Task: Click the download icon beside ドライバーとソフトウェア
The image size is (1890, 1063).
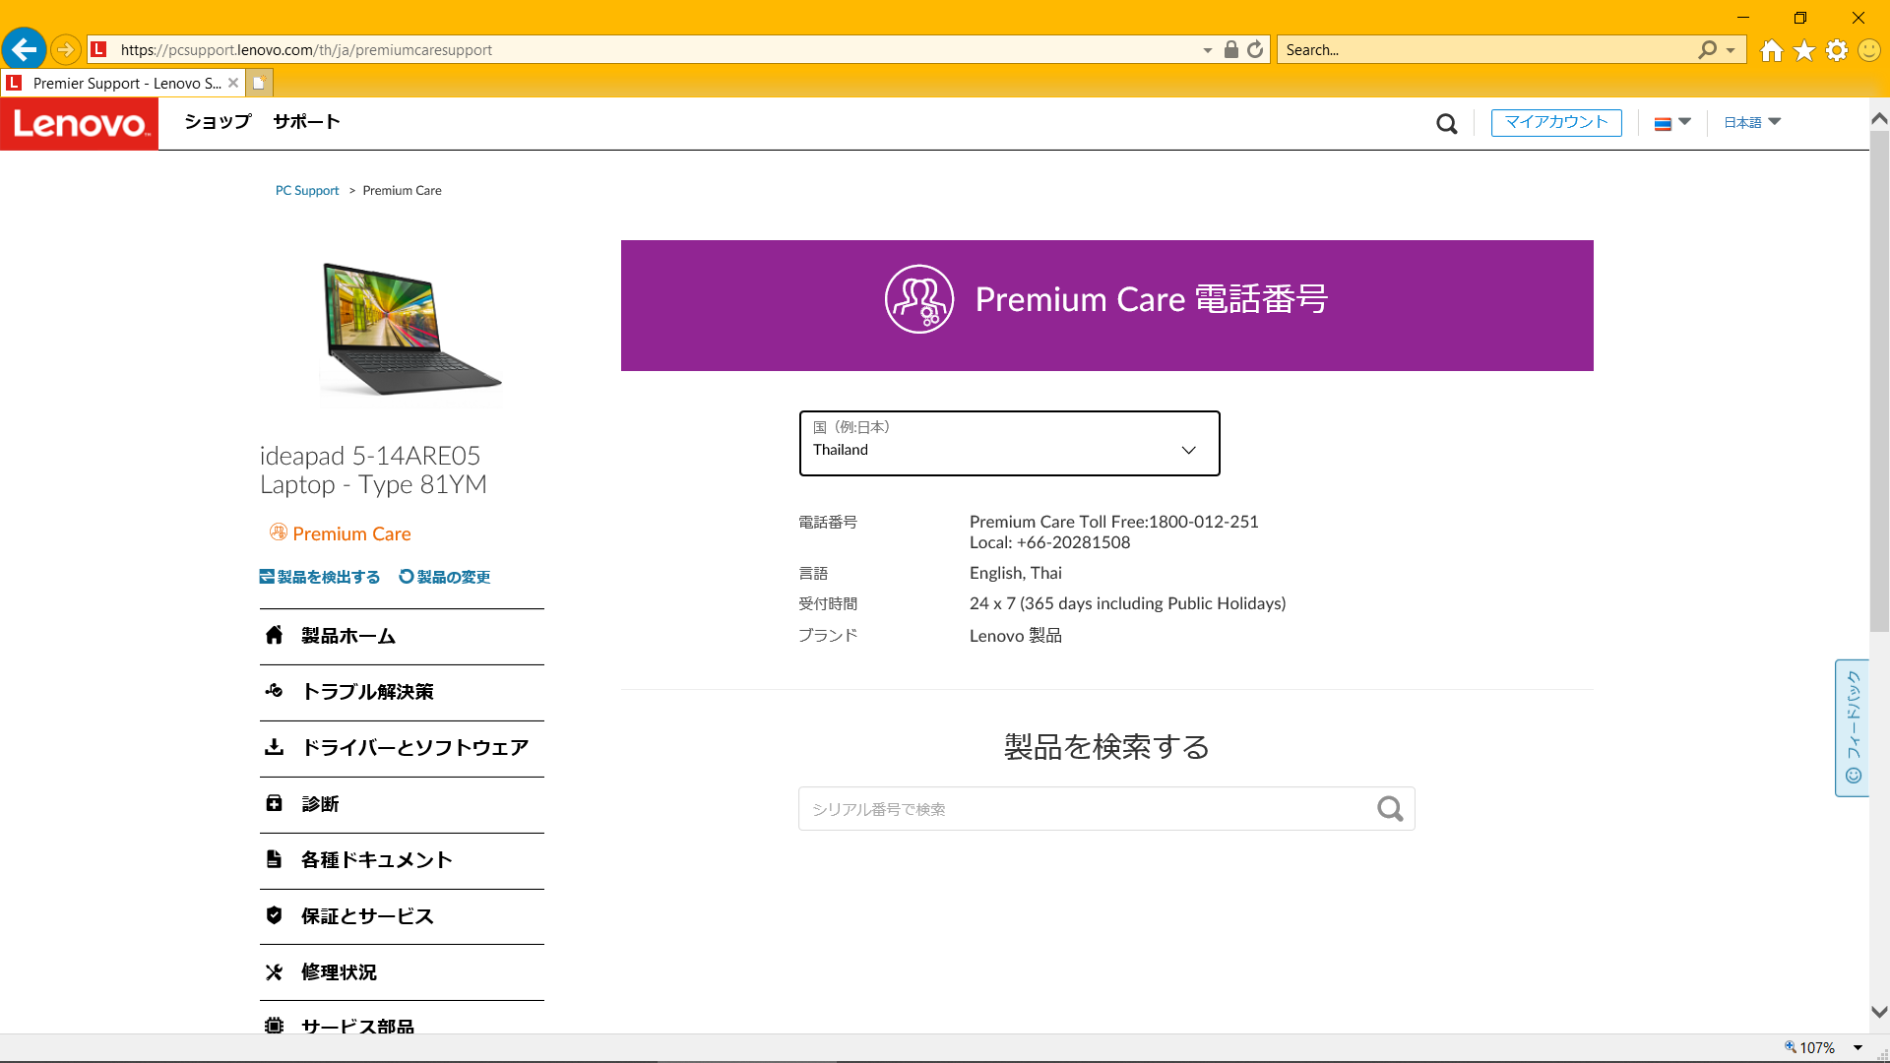Action: tap(275, 747)
